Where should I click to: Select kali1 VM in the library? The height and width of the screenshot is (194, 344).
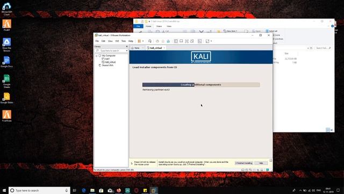click(x=107, y=59)
